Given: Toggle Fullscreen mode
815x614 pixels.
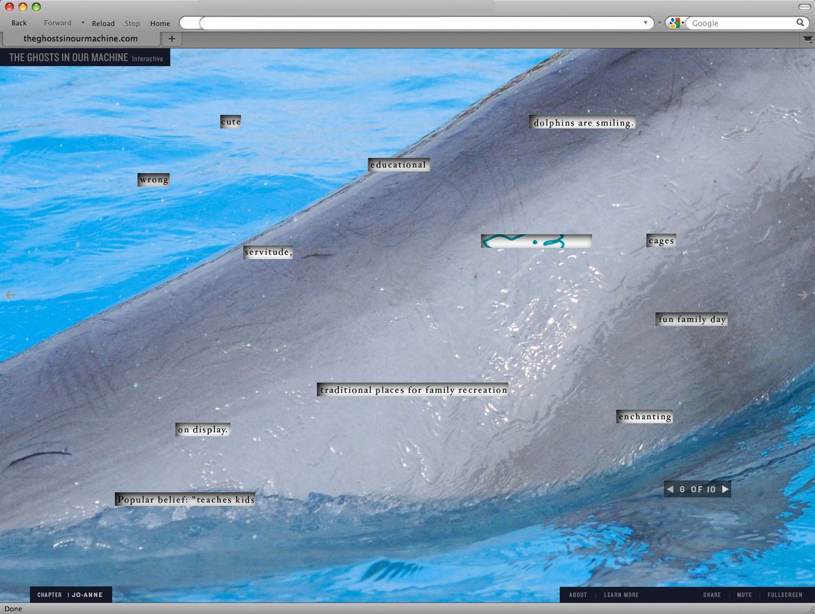Looking at the screenshot, I should pyautogui.click(x=785, y=595).
